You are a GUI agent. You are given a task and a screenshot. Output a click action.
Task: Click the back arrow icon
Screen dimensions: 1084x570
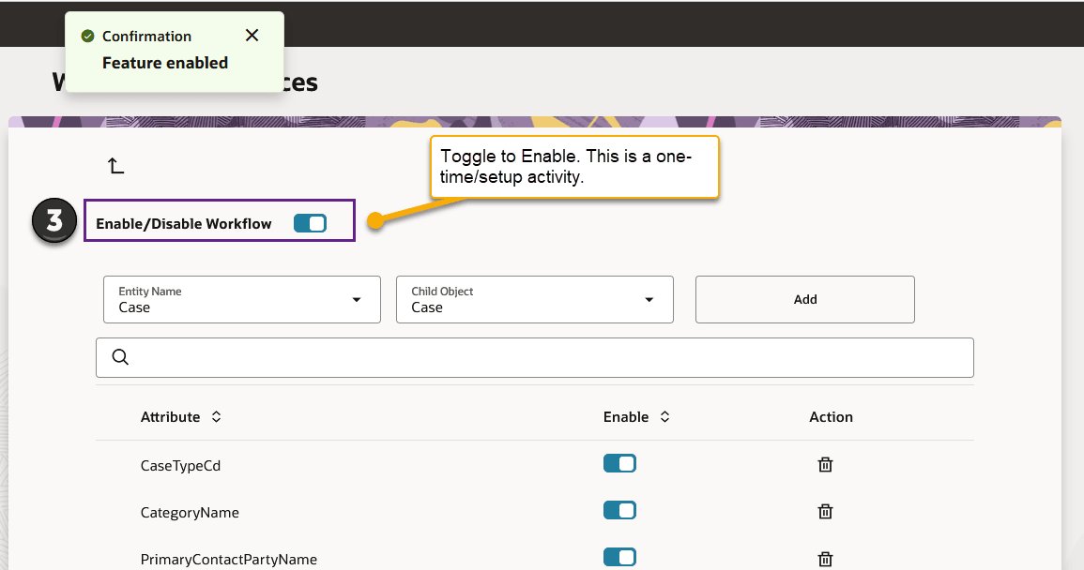(115, 166)
